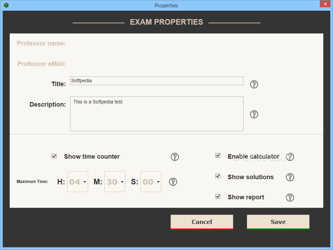This screenshot has width=333, height=250.
Task: Toggle the Enable calculator checkbox
Action: tap(218, 156)
